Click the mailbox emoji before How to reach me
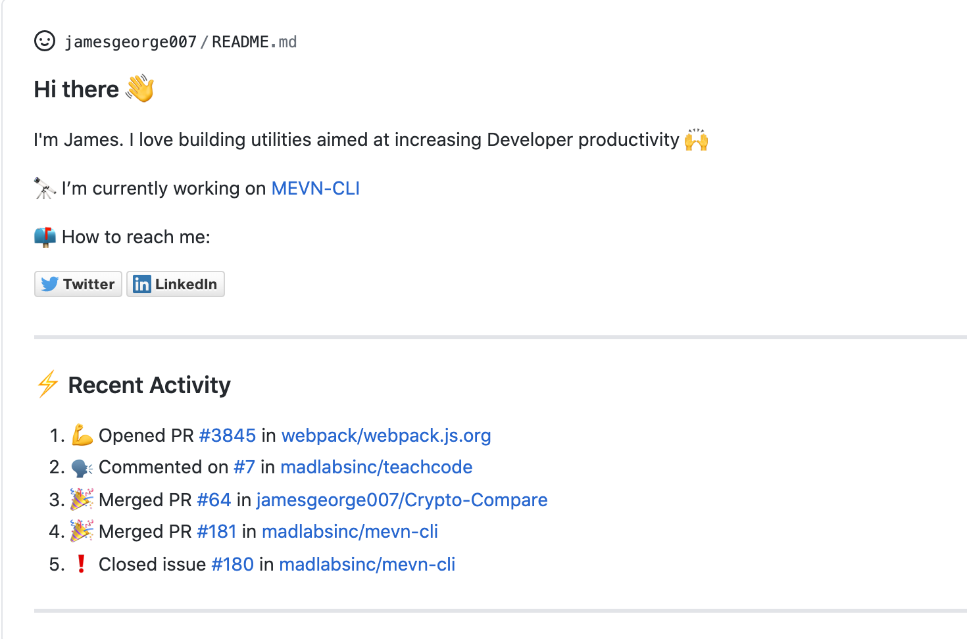 (x=43, y=237)
